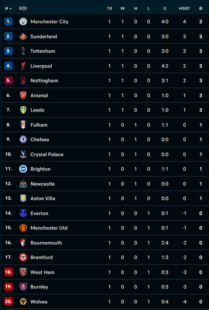Click the Sunderland club badge
This screenshot has height=310, width=209.
23,36
